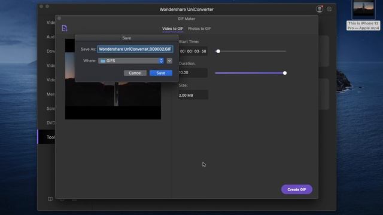Screen dimensions: 383x215
Task: Click the add file icon in GIF Maker
Action: tap(65, 28)
